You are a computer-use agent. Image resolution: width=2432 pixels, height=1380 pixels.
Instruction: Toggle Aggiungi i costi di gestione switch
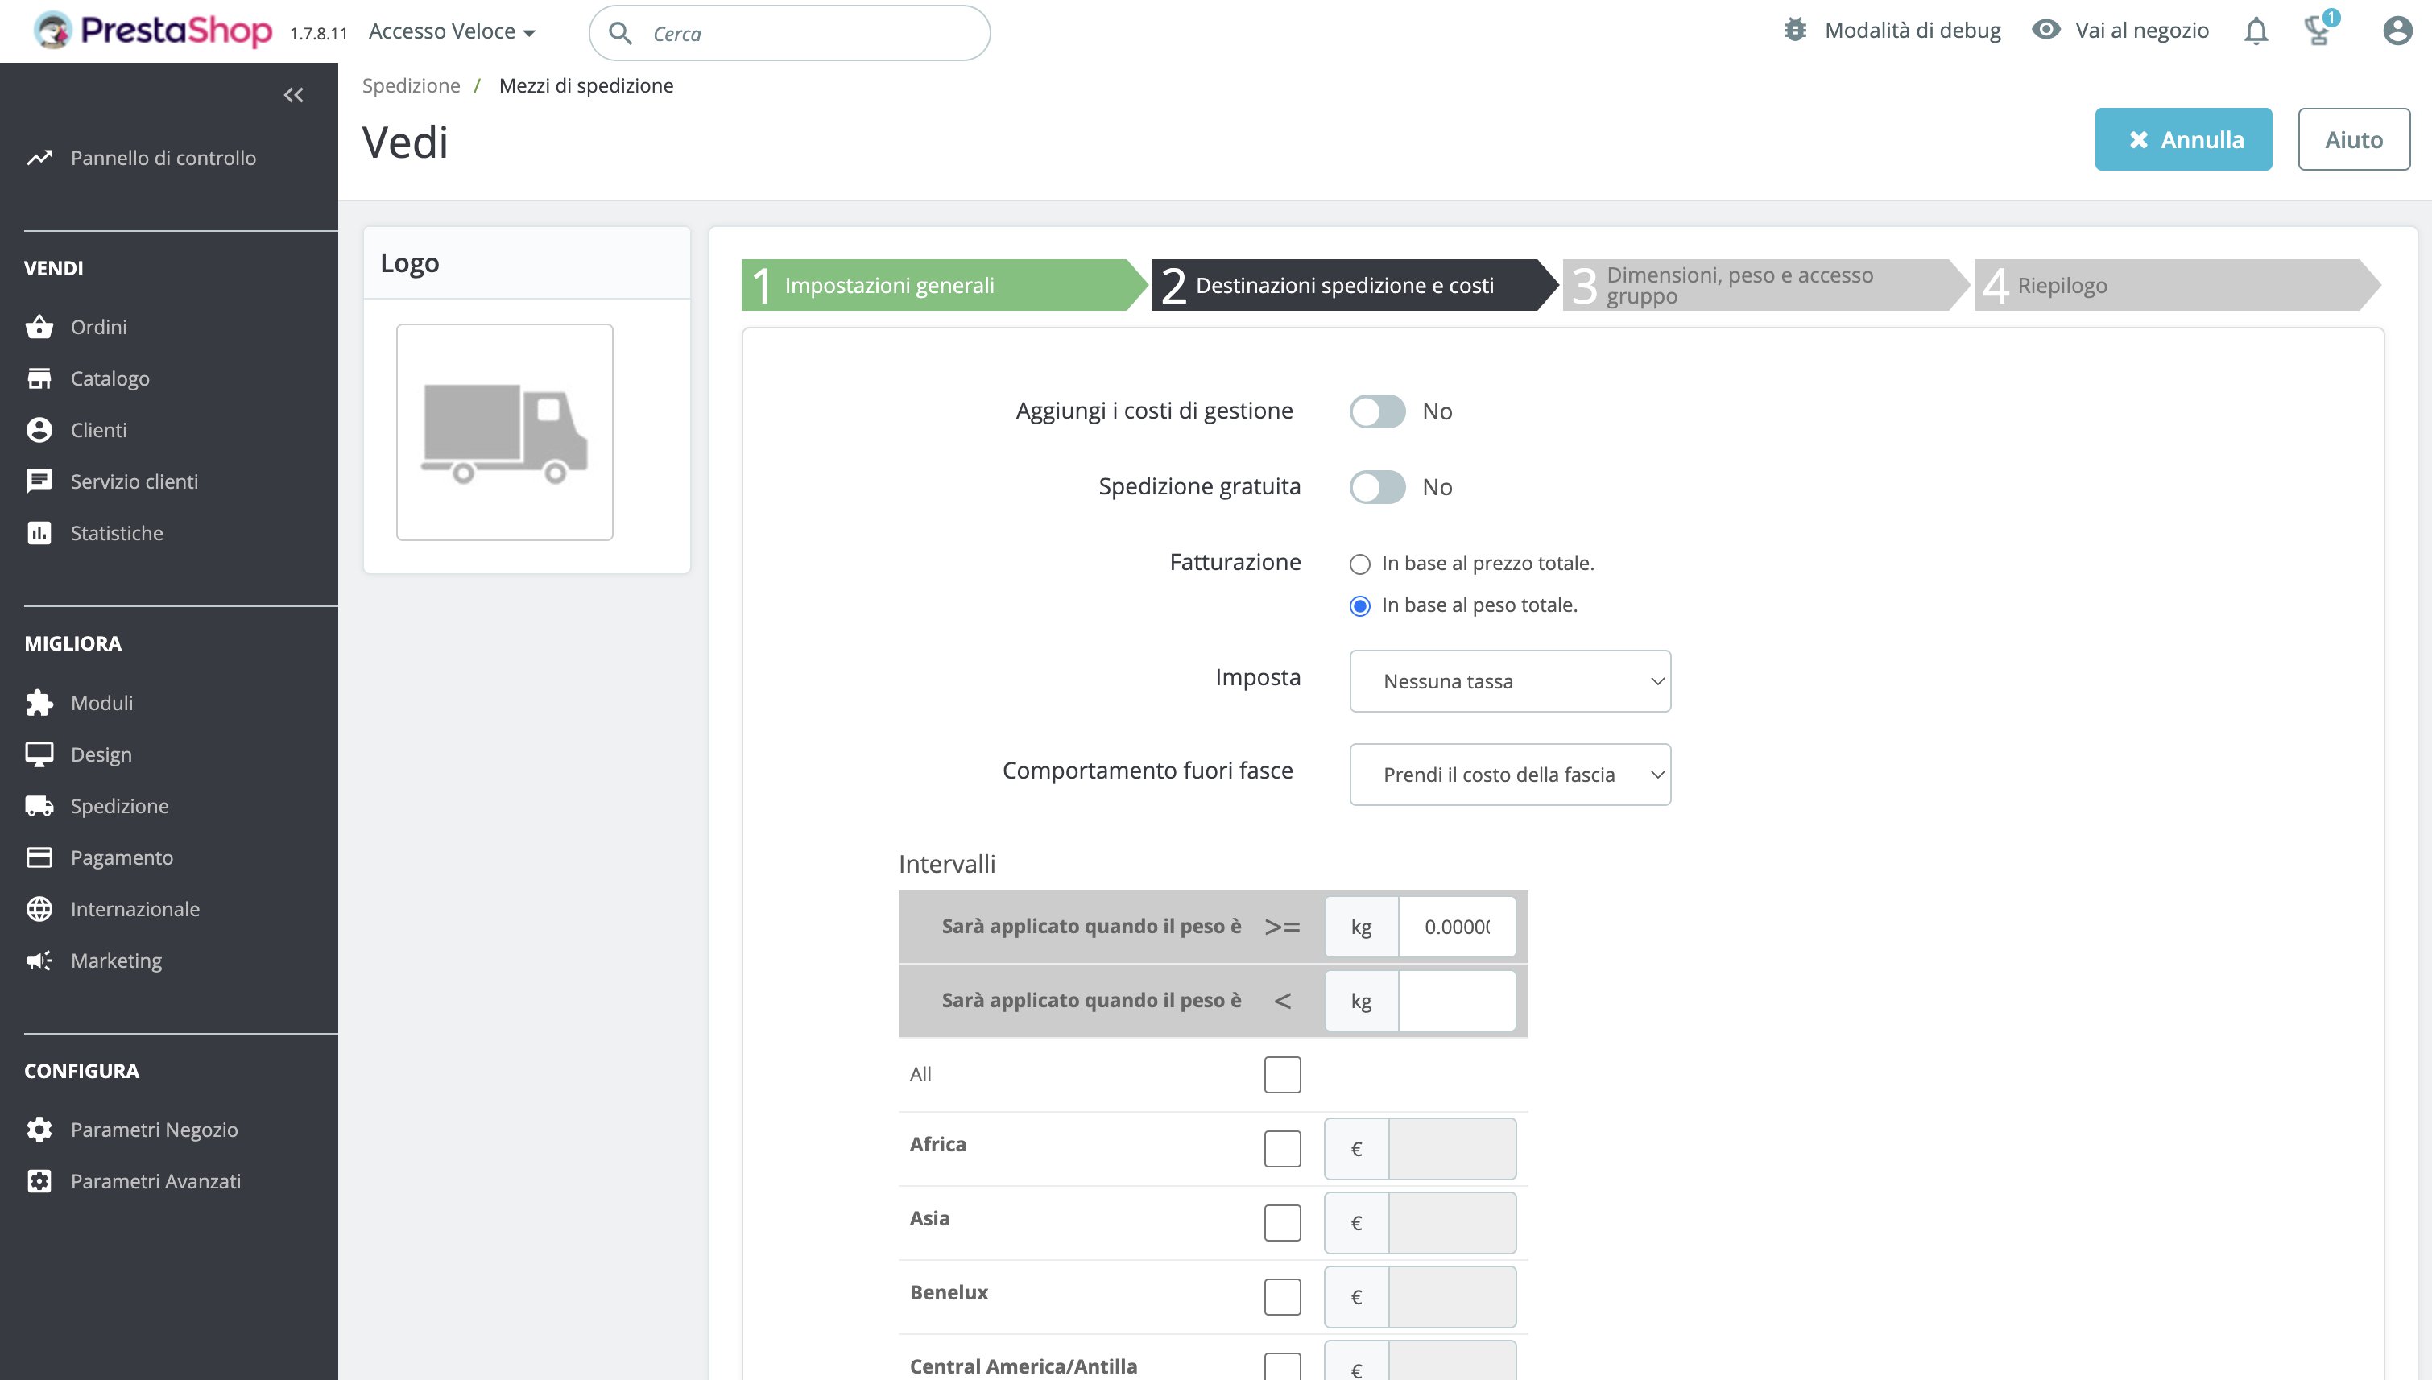click(1377, 411)
